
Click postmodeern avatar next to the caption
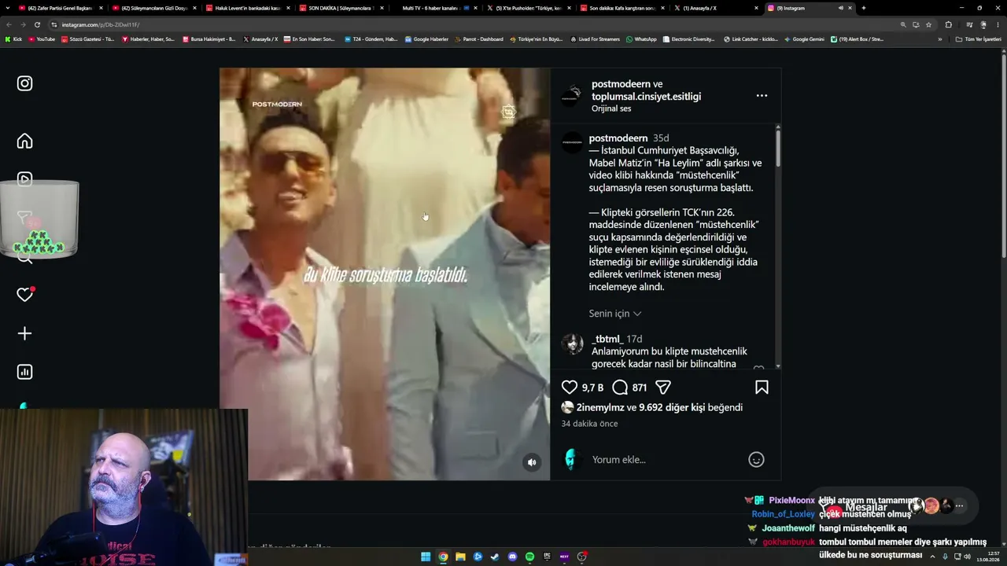pyautogui.click(x=572, y=142)
